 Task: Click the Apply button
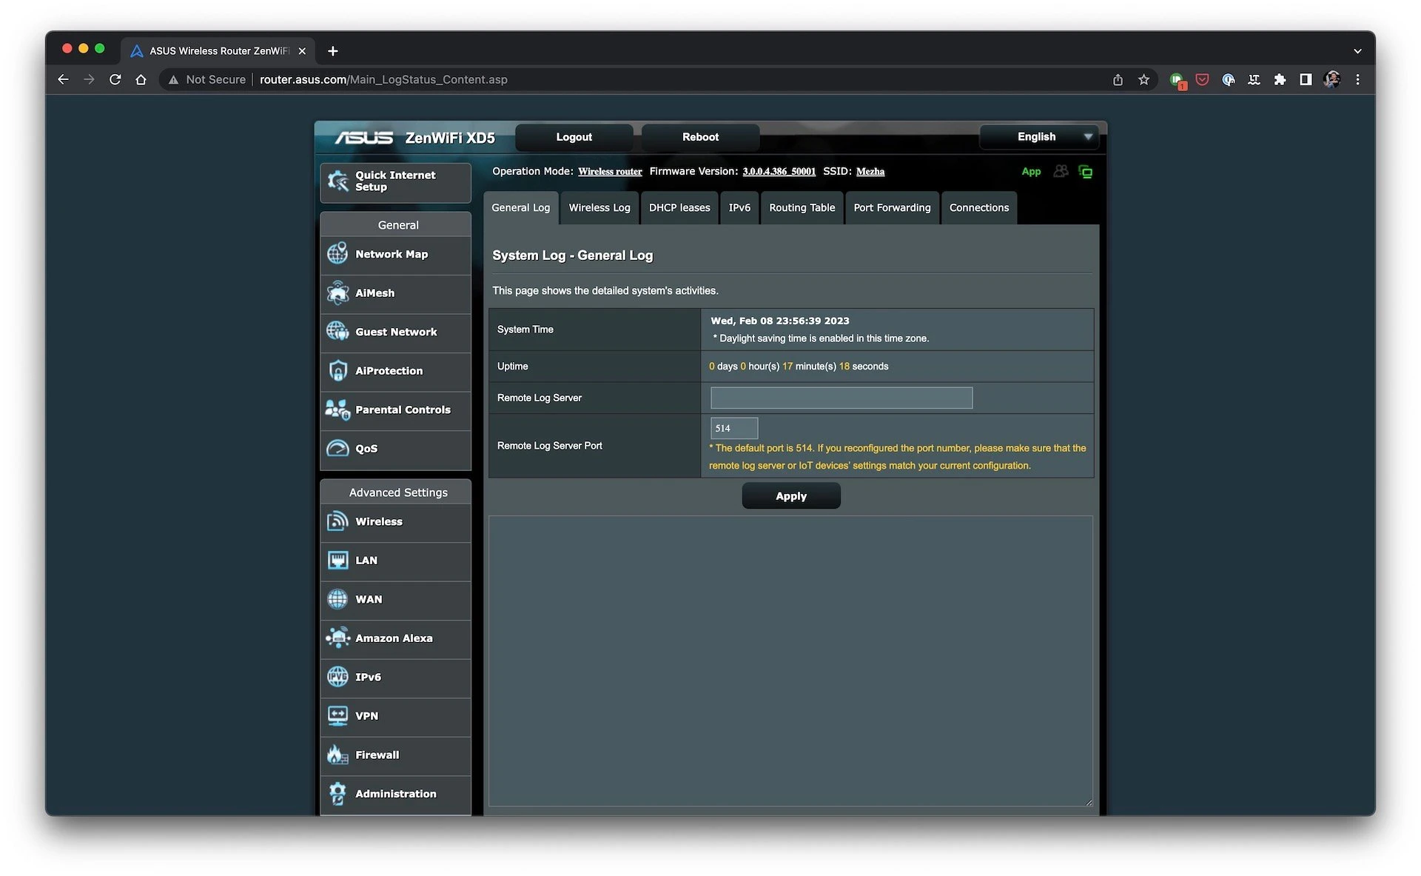pos(790,496)
